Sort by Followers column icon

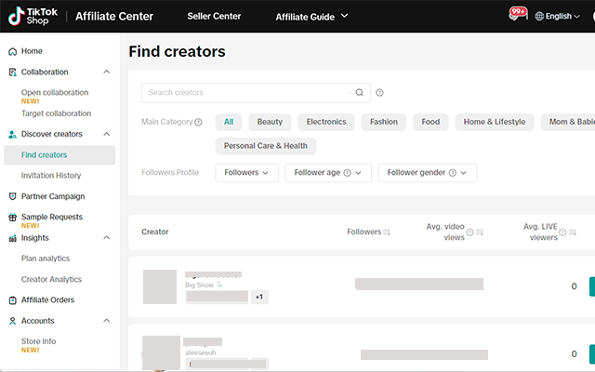[x=387, y=232]
